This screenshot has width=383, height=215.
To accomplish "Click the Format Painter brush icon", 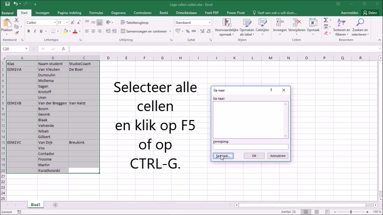I will 16,33.
